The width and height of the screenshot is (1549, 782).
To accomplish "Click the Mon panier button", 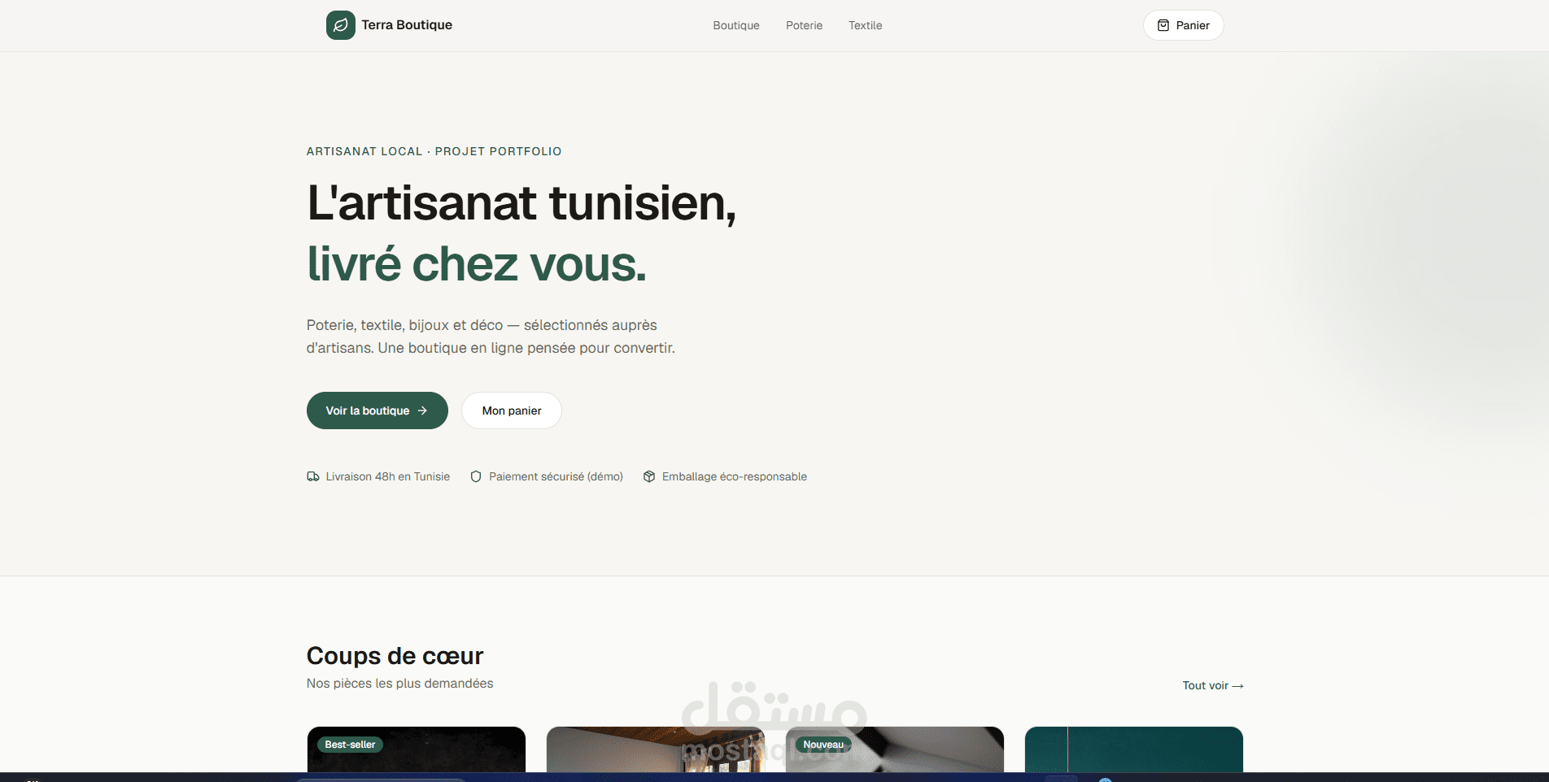I will coord(511,411).
